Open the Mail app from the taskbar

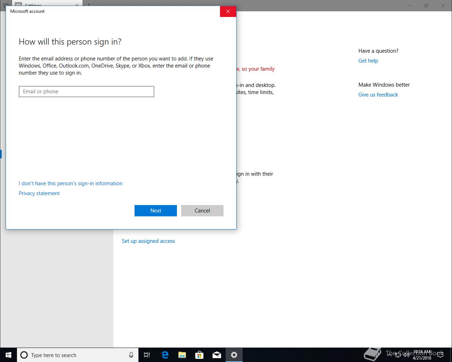[x=217, y=355]
